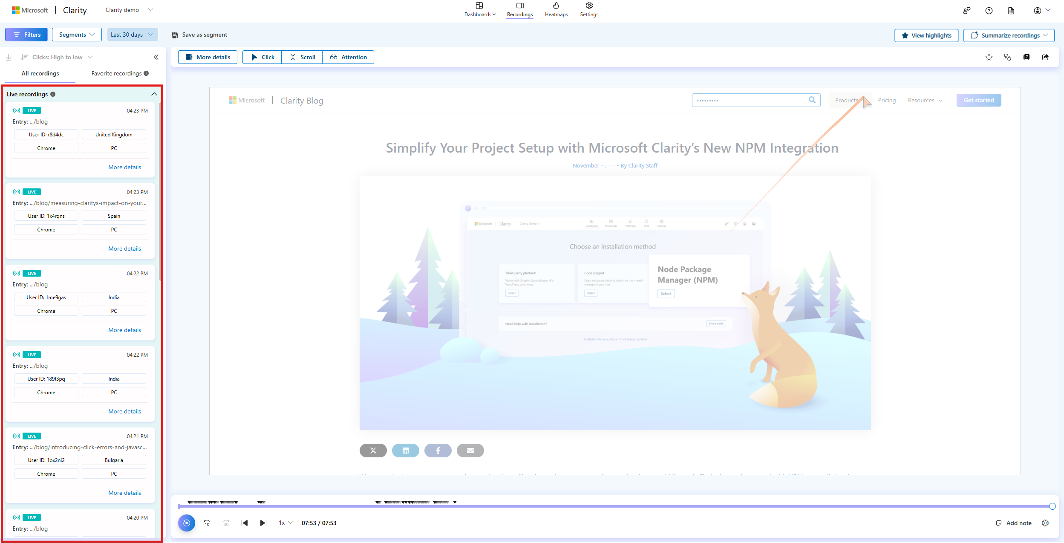Click Add note
Screen dimensions: 1064x543
tap(1014, 523)
